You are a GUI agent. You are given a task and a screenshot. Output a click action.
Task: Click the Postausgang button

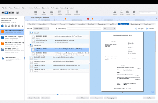tap(110, 98)
